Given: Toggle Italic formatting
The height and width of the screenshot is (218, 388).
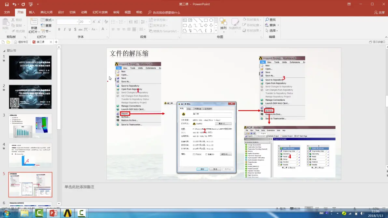Looking at the screenshot, I should [x=64, y=29].
